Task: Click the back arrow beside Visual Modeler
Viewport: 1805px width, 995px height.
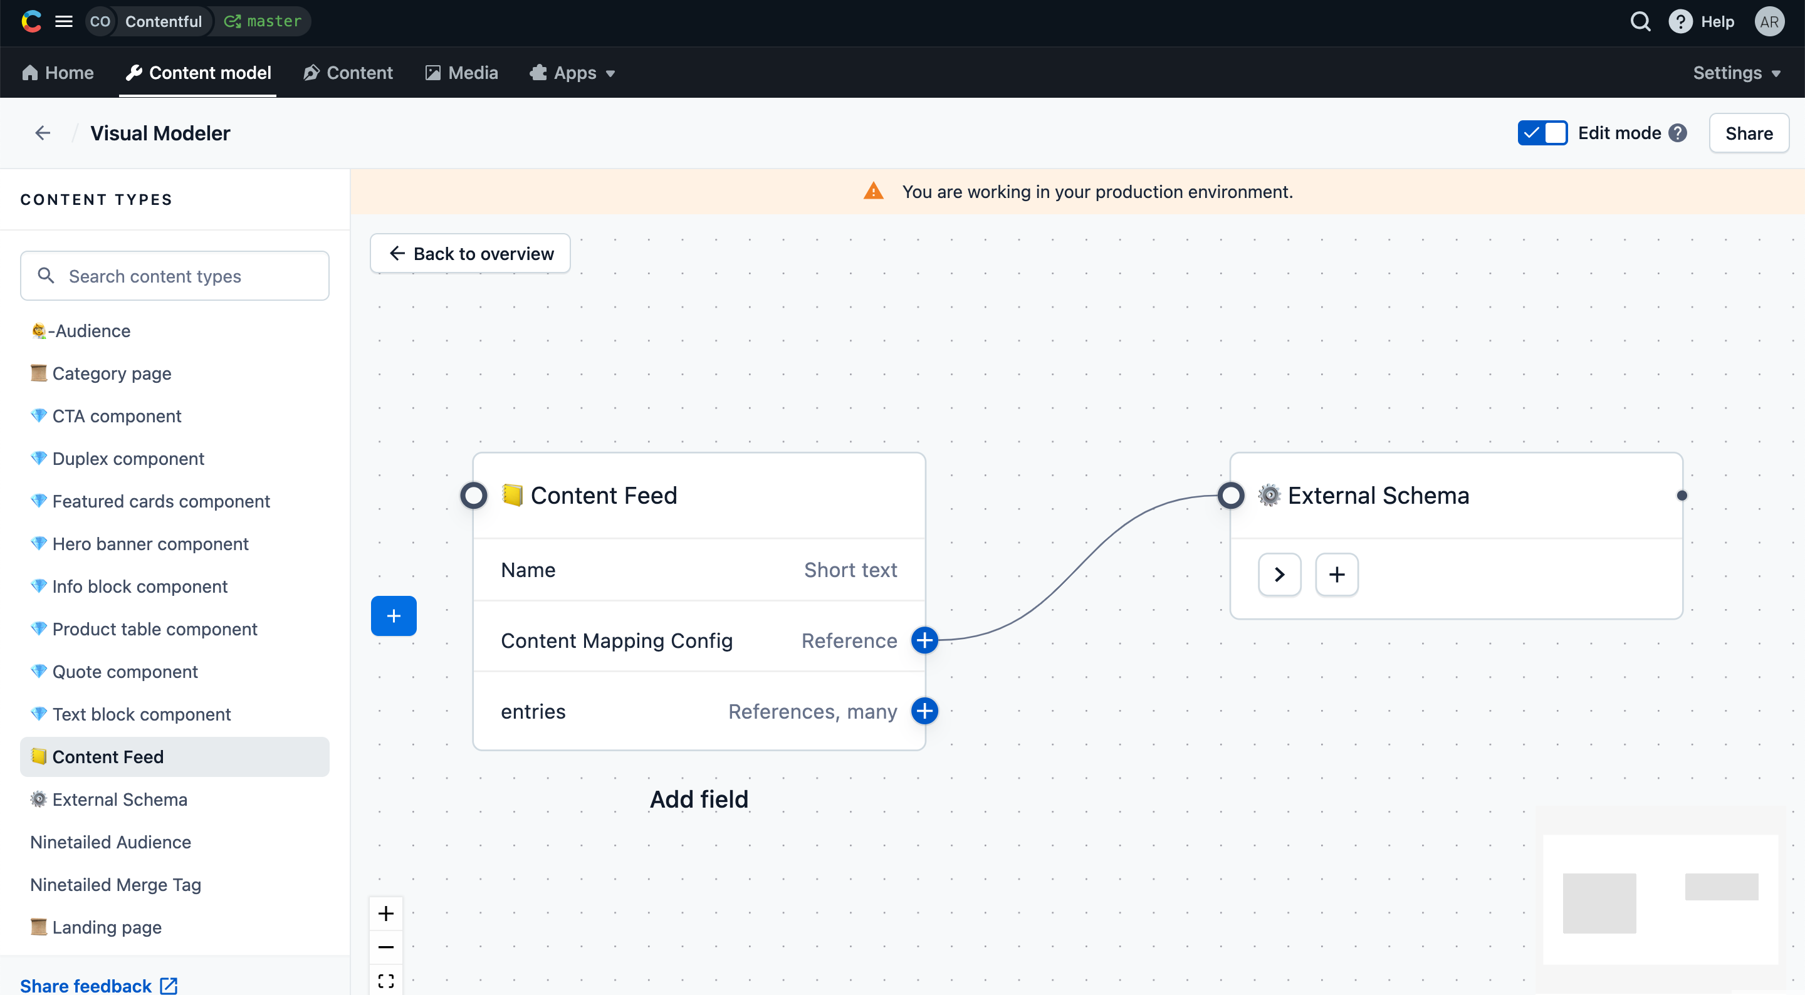Action: point(43,133)
